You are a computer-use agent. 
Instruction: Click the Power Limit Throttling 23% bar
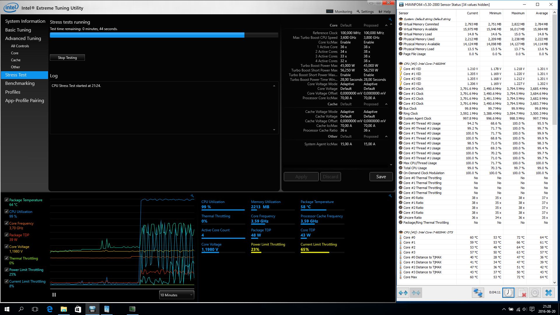pyautogui.click(x=273, y=252)
